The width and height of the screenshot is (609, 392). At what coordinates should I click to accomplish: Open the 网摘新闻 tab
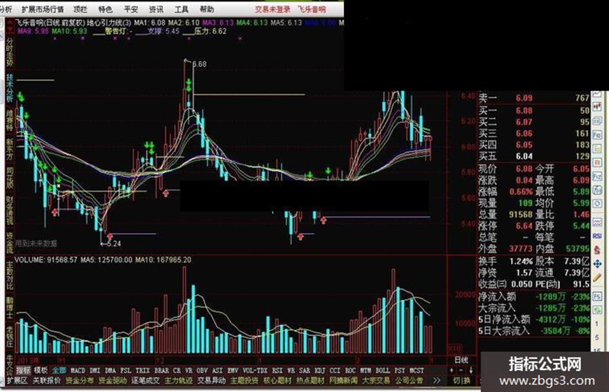(343, 380)
